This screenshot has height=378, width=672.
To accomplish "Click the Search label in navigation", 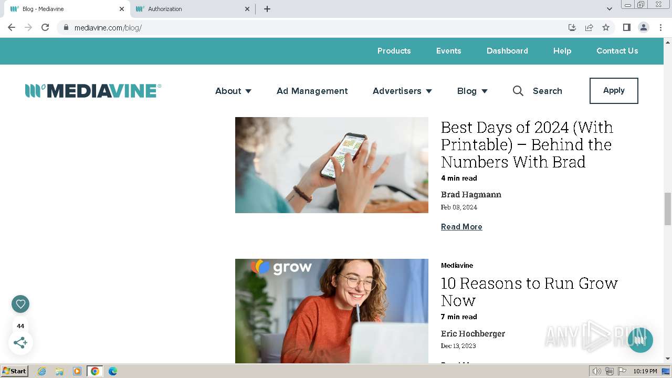I will 547,91.
